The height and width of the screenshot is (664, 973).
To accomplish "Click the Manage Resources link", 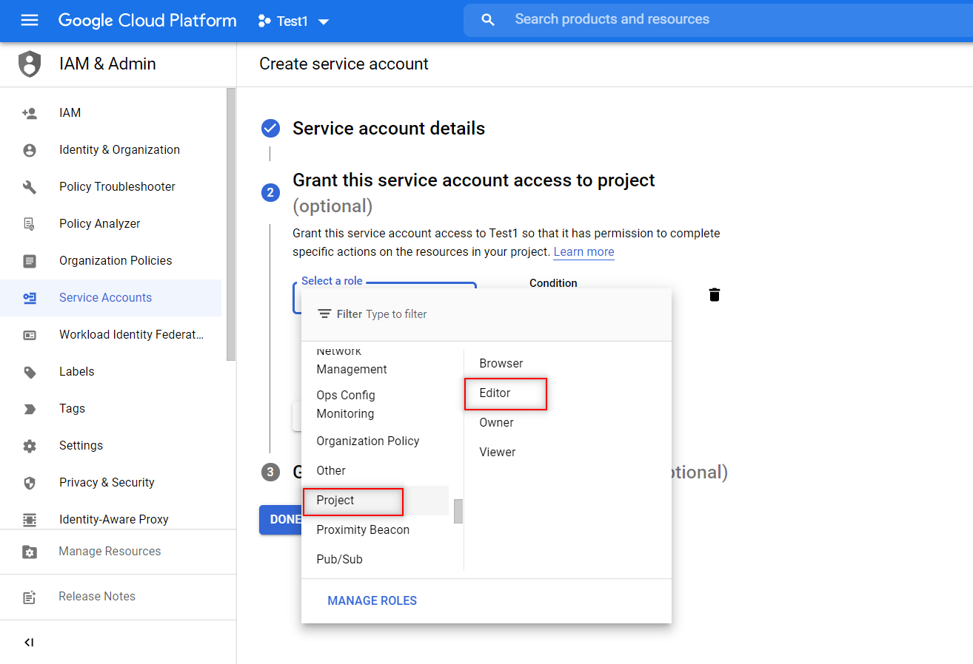I will click(110, 552).
